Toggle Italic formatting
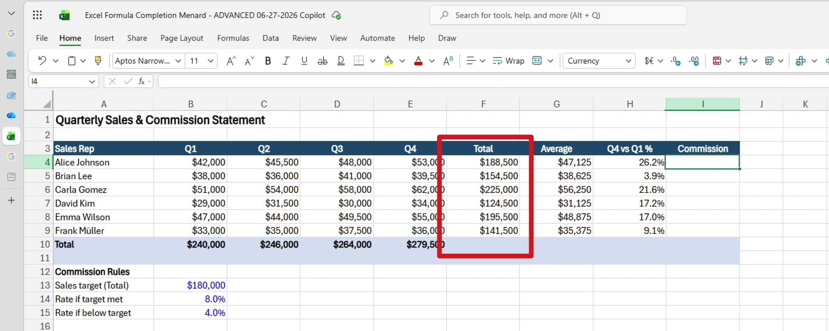Image resolution: width=829 pixels, height=331 pixels. [286, 61]
